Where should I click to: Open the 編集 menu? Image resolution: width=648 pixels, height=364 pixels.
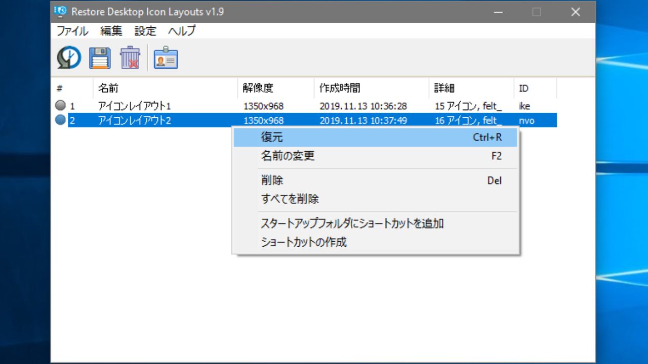point(111,31)
